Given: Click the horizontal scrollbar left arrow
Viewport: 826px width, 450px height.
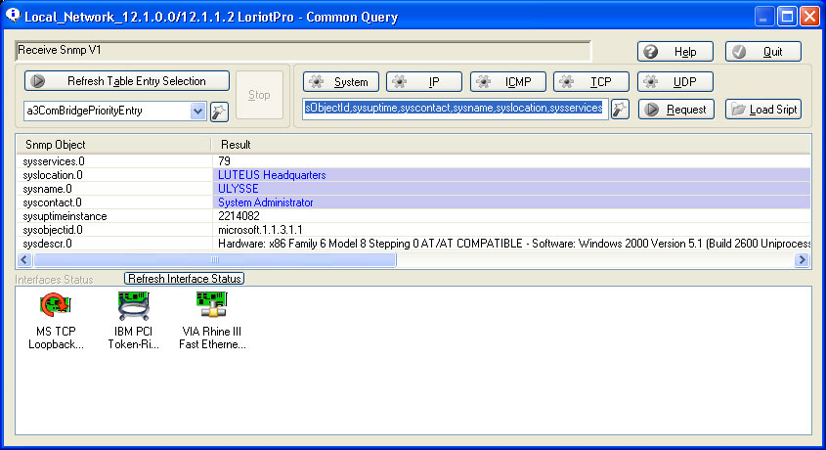Looking at the screenshot, I should [x=24, y=260].
